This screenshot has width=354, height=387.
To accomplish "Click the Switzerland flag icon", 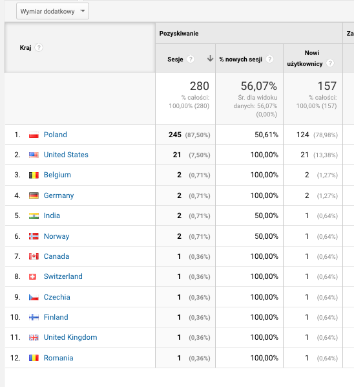I will (x=32, y=277).
